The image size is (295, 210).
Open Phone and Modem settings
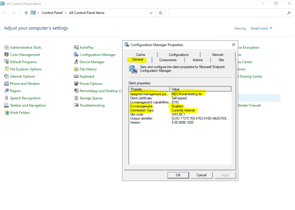coord(24,83)
